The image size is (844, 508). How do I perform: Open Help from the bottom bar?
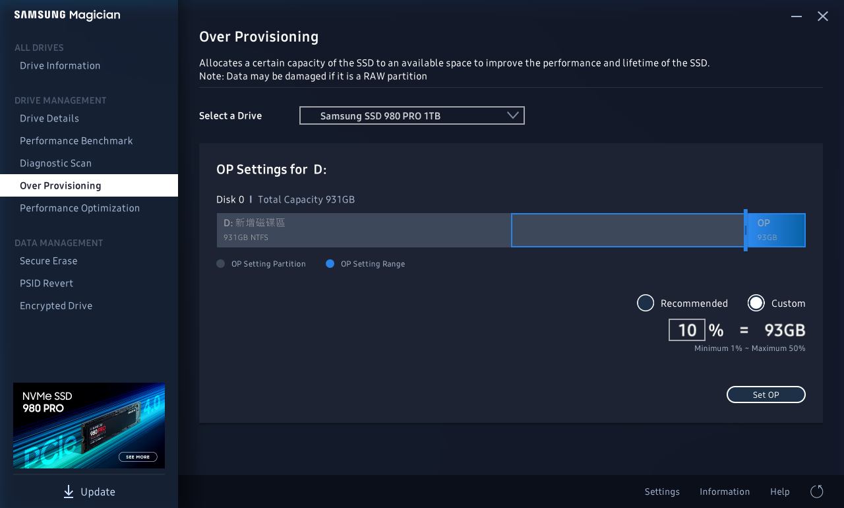pos(779,492)
